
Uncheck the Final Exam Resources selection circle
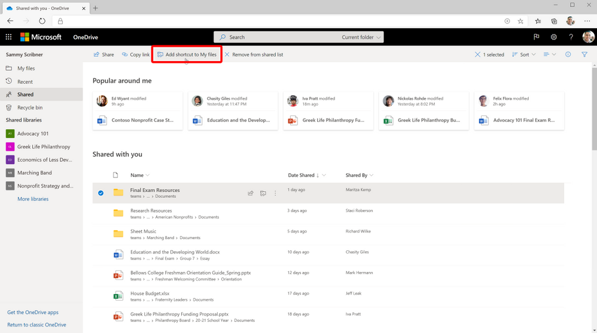coord(100,193)
